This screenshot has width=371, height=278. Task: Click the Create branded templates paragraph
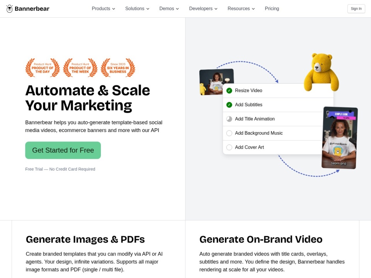94,262
